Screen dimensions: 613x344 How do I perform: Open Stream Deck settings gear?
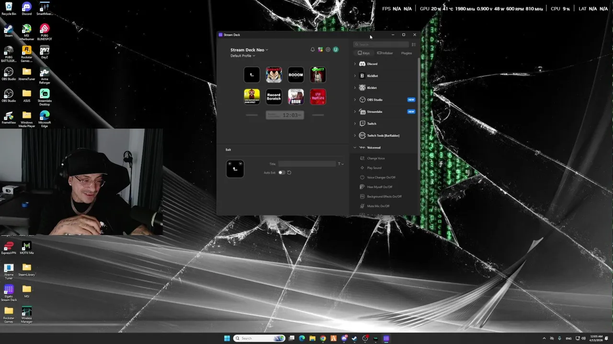tap(328, 50)
